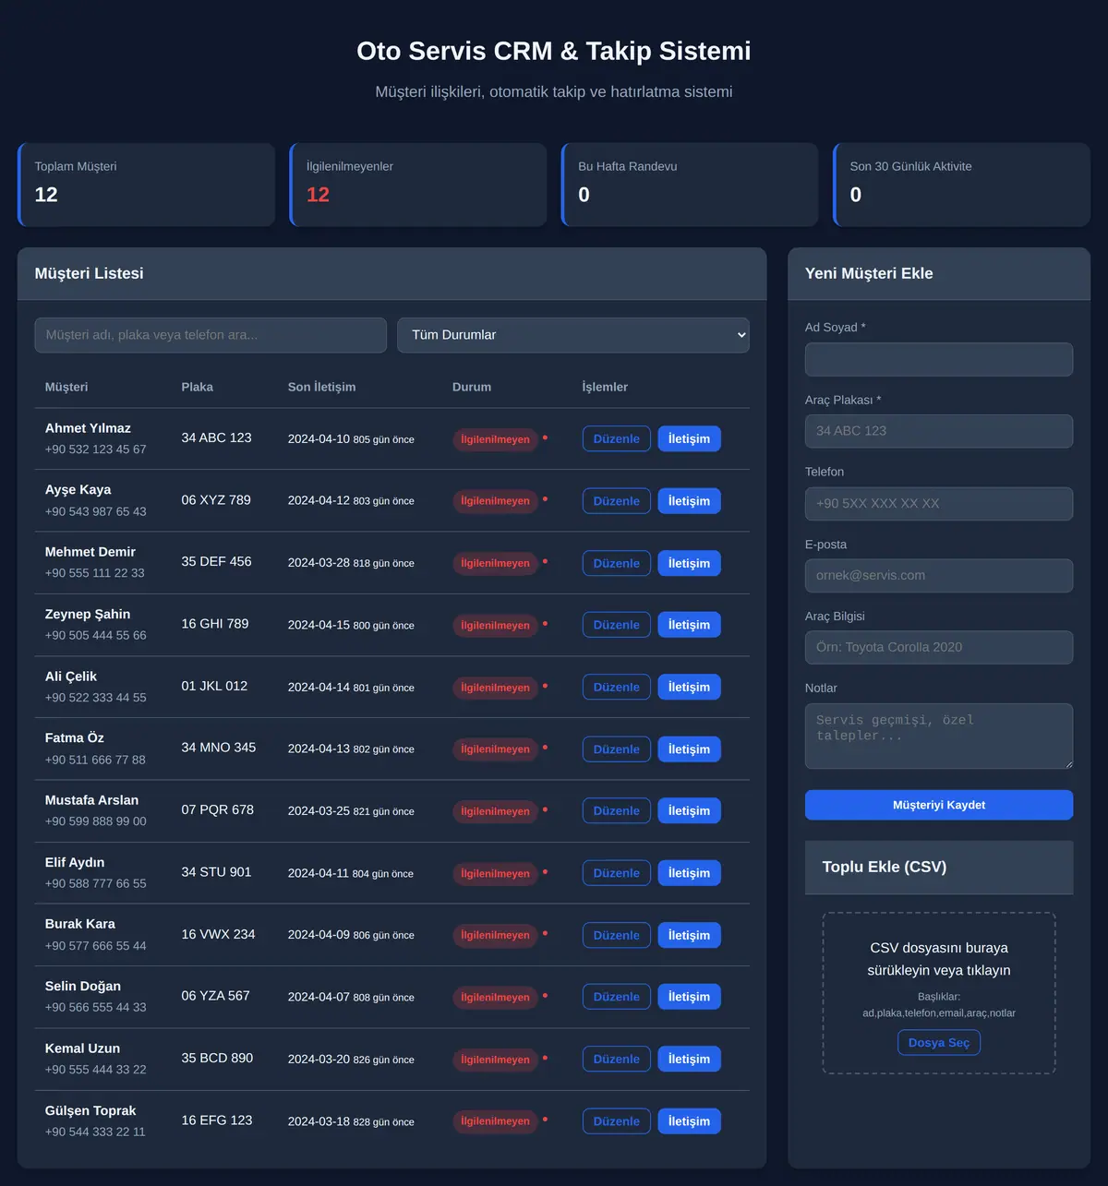Click Düzenle in Zeynep Şahin row

[617, 625]
